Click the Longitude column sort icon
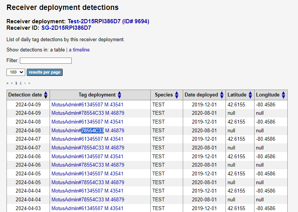The image size is (298, 212). (x=284, y=95)
